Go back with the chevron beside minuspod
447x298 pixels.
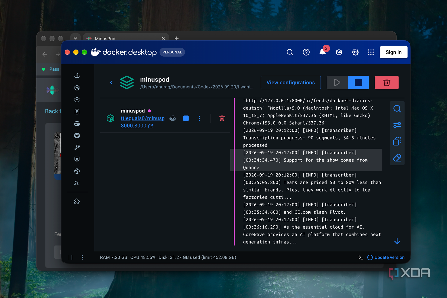tap(111, 82)
